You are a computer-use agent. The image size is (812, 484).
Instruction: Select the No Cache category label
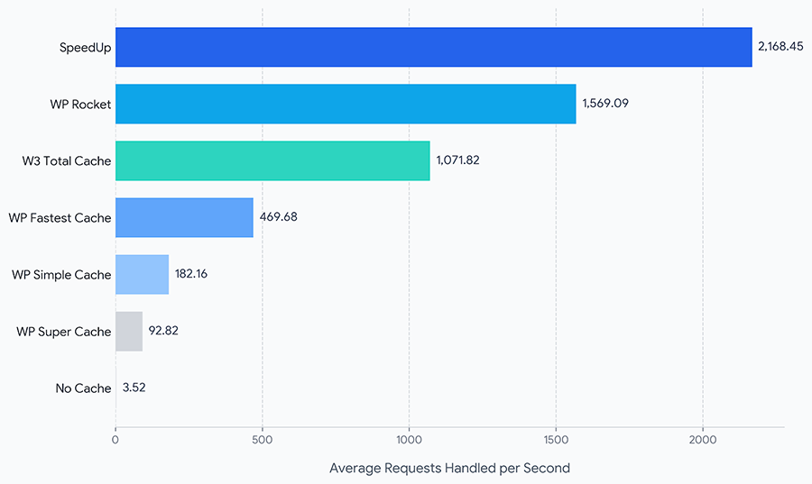[83, 388]
